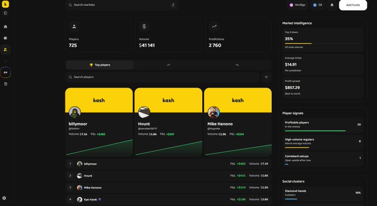Click the Predictions 2 760 stat card
Screen dimensions: 377x206
tap(238, 35)
